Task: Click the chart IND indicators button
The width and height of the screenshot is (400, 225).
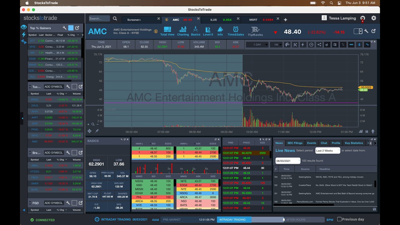Action: [351, 45]
